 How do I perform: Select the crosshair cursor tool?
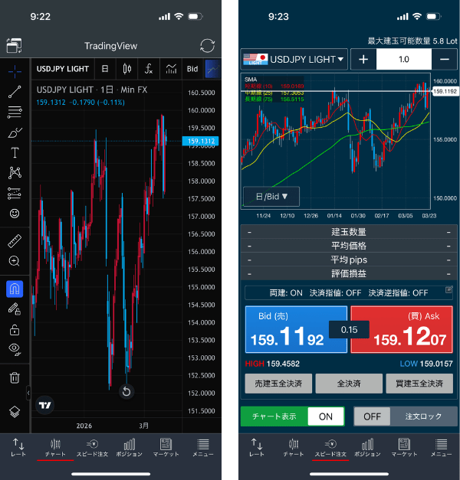pos(15,72)
